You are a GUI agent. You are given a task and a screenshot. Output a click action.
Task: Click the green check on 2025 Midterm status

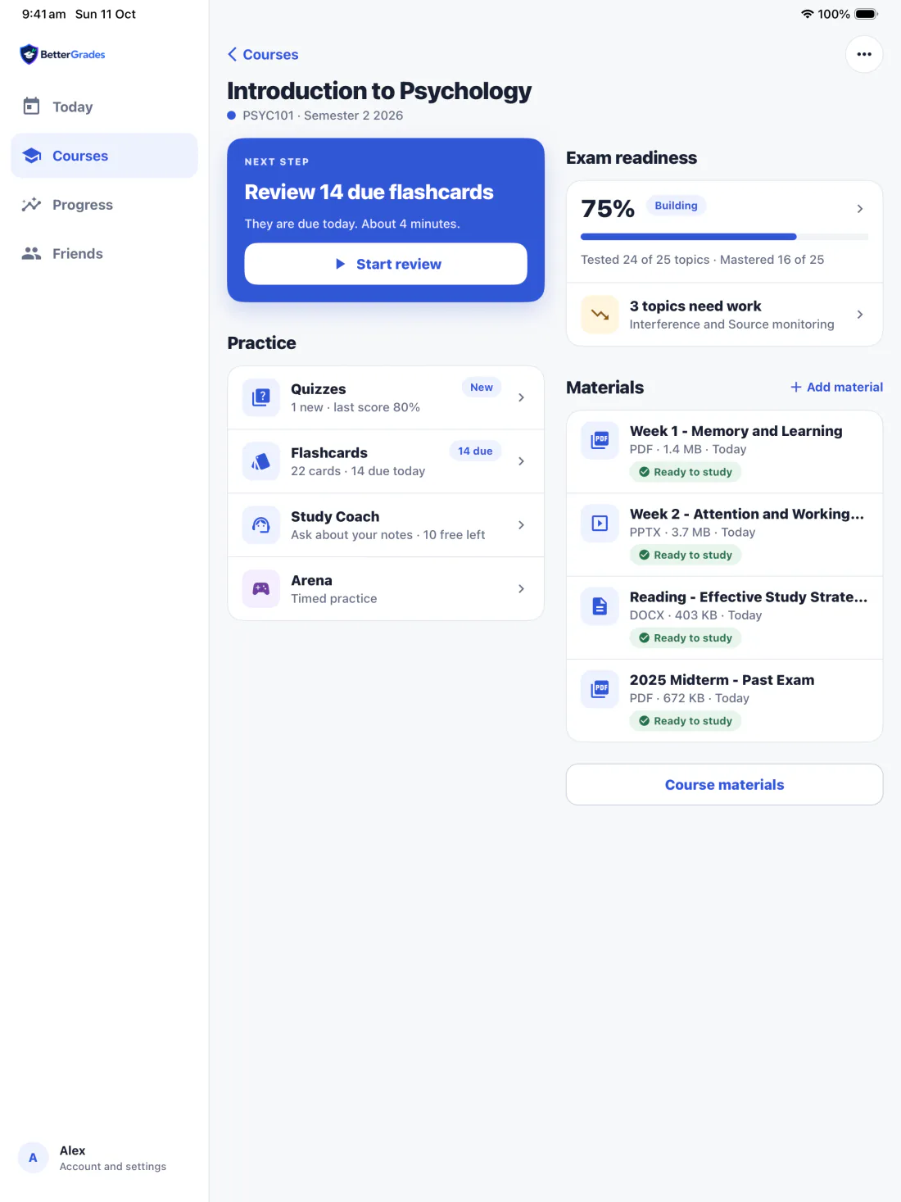(x=644, y=721)
